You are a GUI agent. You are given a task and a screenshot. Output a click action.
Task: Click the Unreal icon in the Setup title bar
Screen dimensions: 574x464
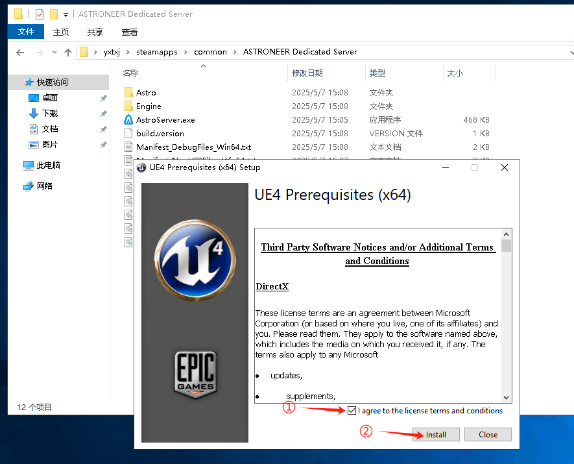(x=141, y=167)
